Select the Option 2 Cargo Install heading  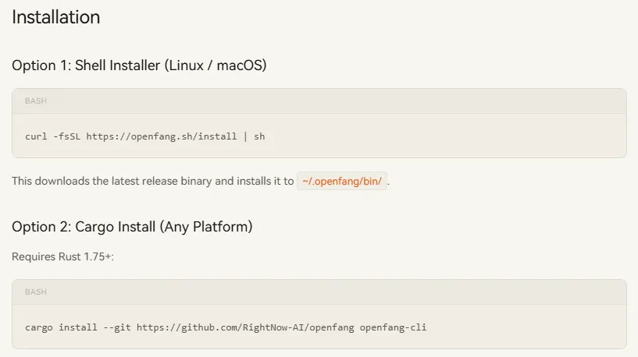[132, 227]
